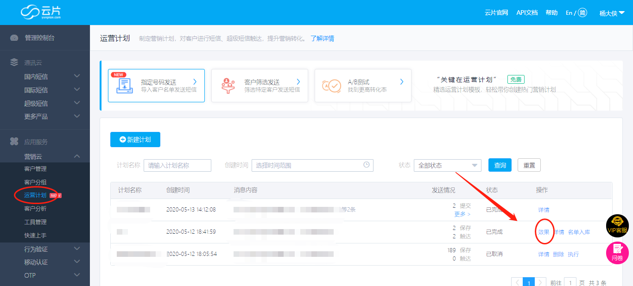Focus the 计划名称 input field
The width and height of the screenshot is (633, 286).
click(x=177, y=165)
